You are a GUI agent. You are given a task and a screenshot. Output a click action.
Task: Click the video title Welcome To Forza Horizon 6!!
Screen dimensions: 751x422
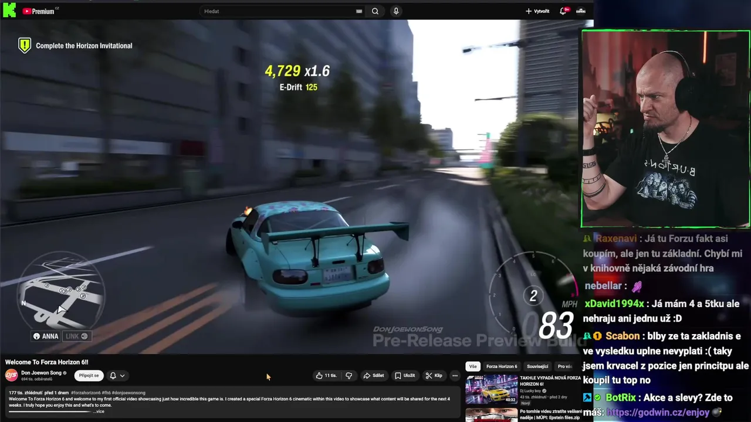click(47, 362)
